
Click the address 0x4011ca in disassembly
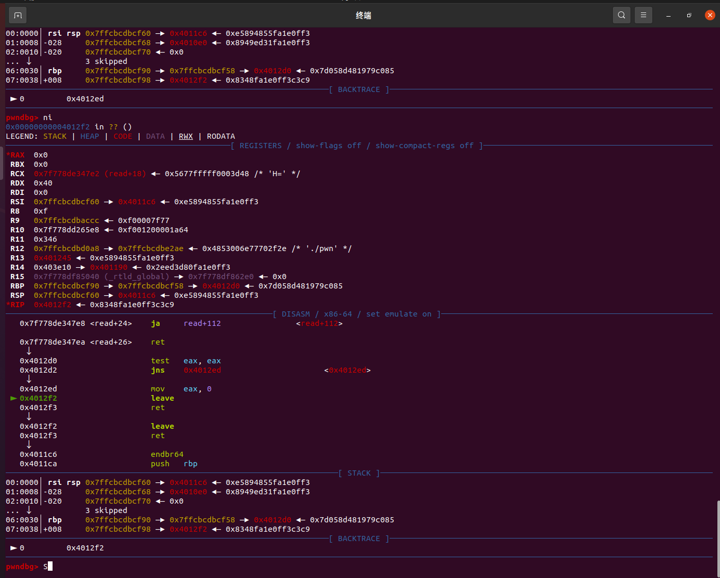point(38,464)
